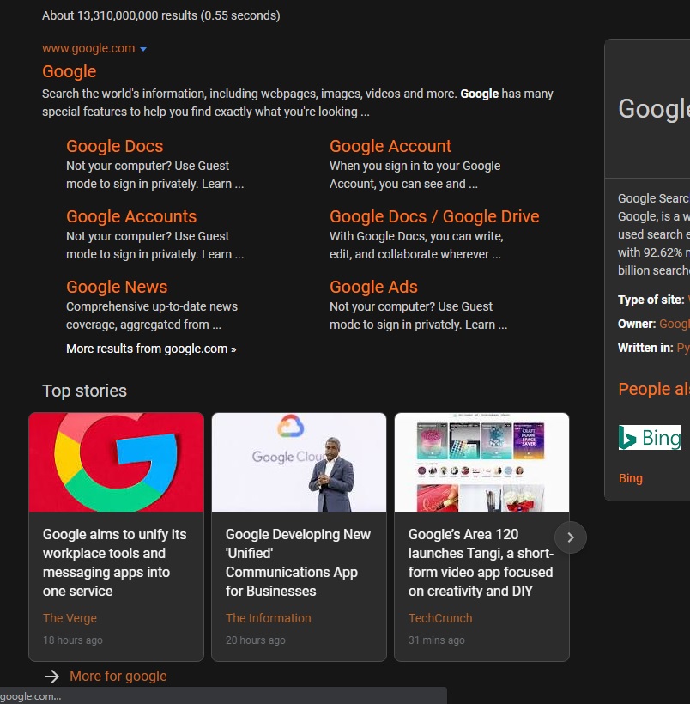The image size is (690, 704).
Task: Click the Bing logo thumbnail
Action: (x=649, y=437)
